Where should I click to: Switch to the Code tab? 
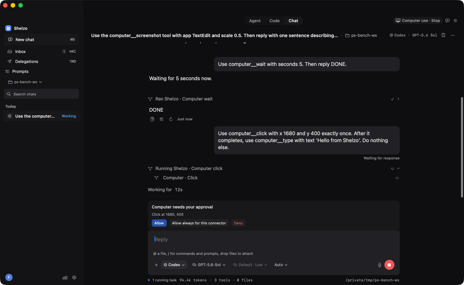pos(274,21)
